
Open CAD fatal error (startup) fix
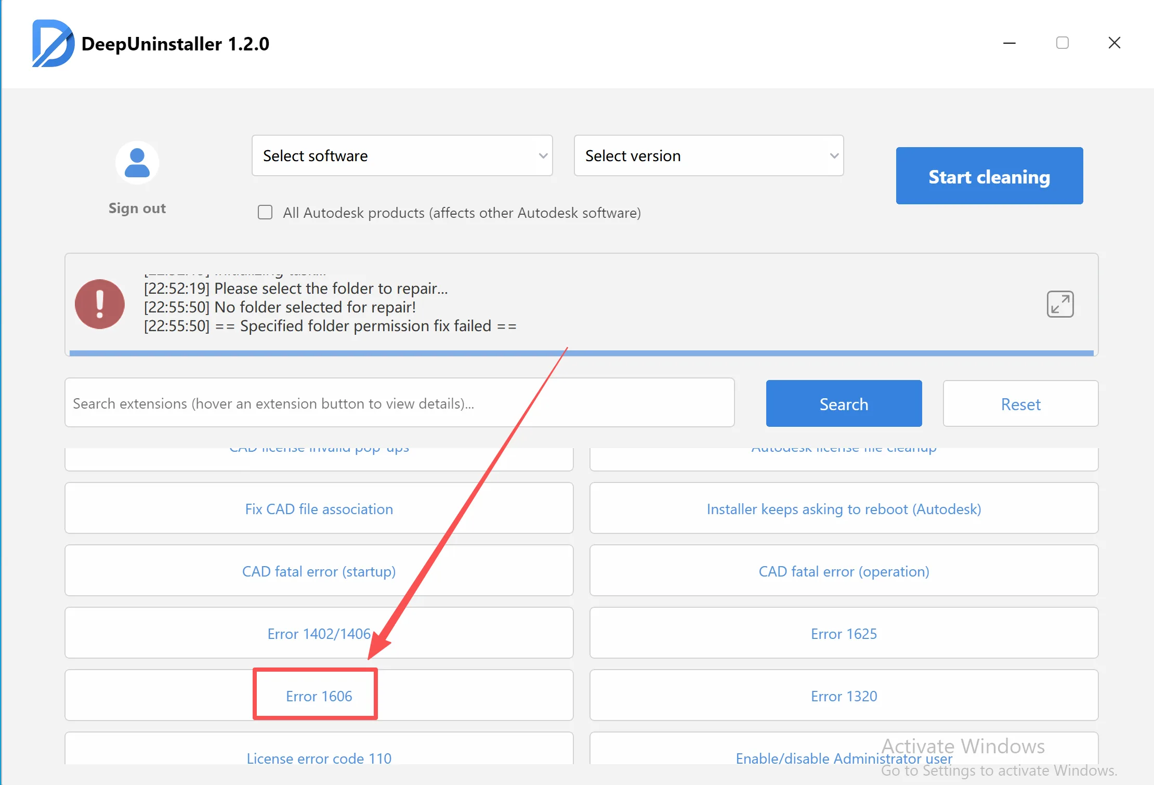(319, 571)
